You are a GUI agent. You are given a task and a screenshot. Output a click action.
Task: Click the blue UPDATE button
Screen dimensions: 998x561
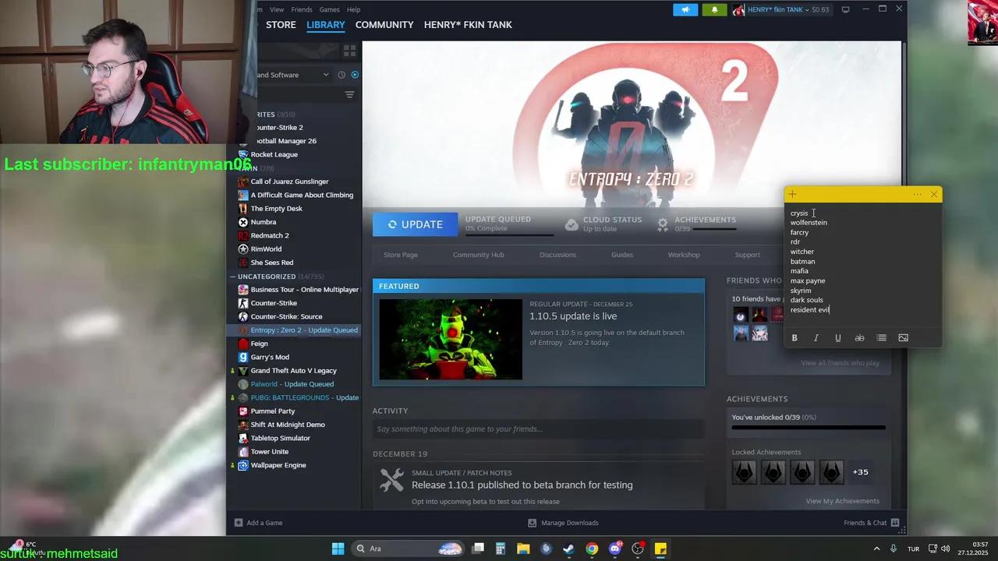pos(415,224)
